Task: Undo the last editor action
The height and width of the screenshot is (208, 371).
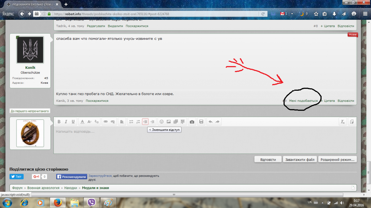Action: pyautogui.click(x=211, y=122)
